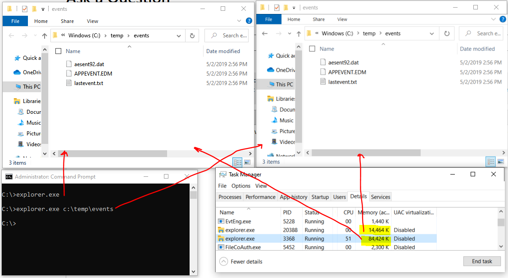Open the Share tab in the left Explorer
The image size is (508, 278).
click(x=67, y=21)
